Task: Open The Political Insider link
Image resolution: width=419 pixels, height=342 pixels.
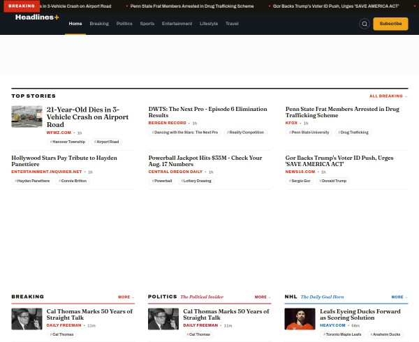Action: click(202, 297)
